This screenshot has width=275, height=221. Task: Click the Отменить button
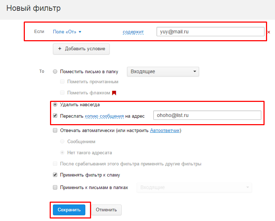106,210
